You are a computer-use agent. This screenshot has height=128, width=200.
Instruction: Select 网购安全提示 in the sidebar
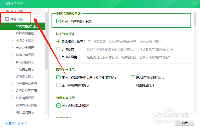(25, 41)
